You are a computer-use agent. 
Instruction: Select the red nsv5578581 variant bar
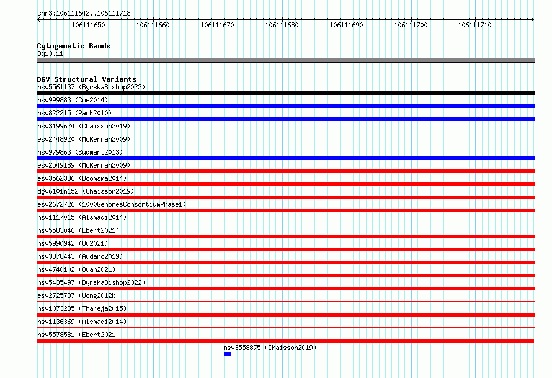tap(285, 341)
